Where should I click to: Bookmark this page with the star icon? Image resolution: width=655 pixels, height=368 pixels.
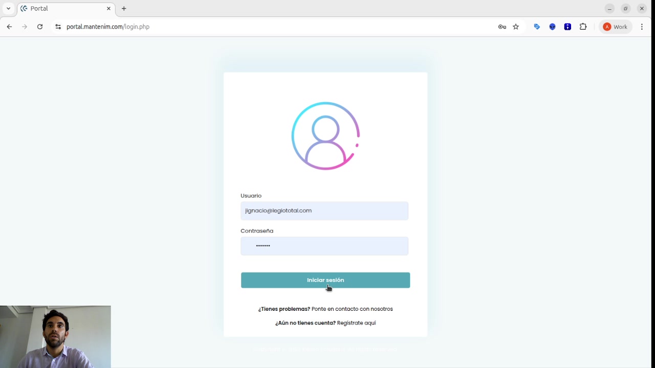click(x=516, y=27)
